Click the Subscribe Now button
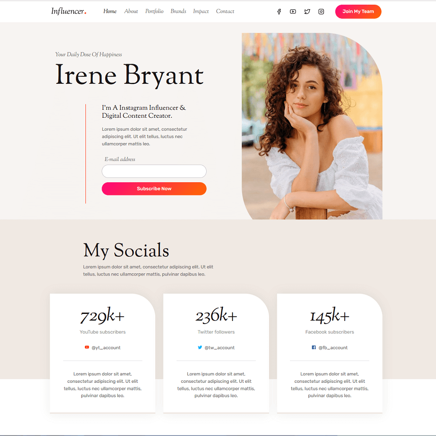This screenshot has width=436, height=436. click(154, 189)
